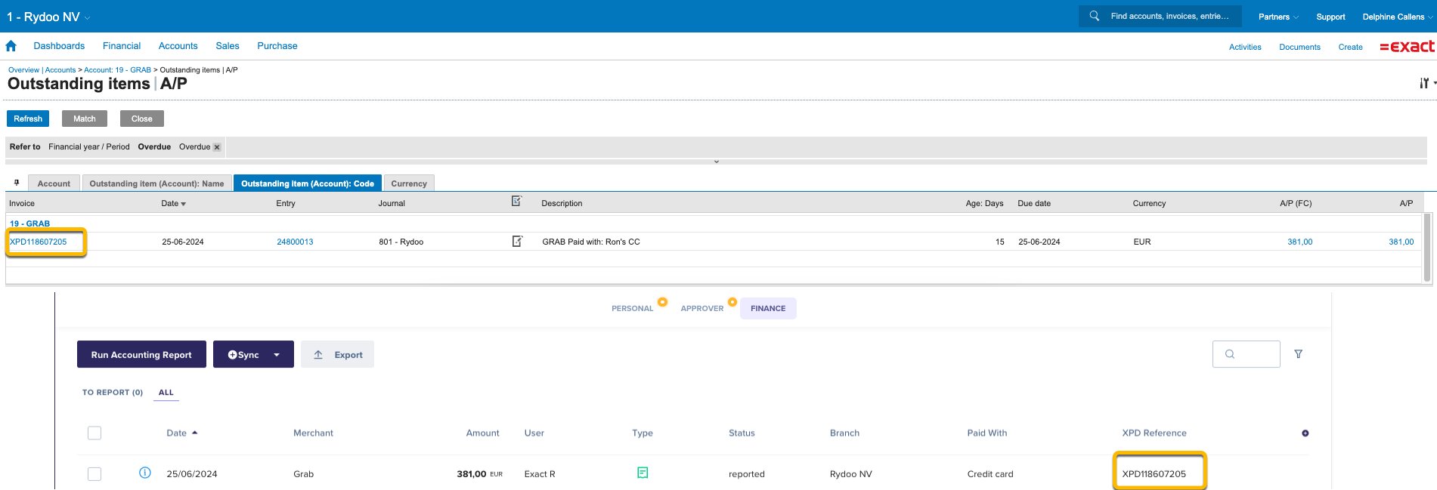The image size is (1437, 490).
Task: Click the Home icon in navigation bar
Action: coord(11,46)
